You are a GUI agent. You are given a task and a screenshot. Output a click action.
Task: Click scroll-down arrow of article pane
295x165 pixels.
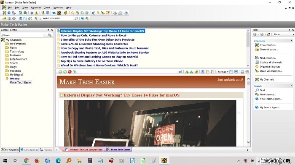coord(248,142)
